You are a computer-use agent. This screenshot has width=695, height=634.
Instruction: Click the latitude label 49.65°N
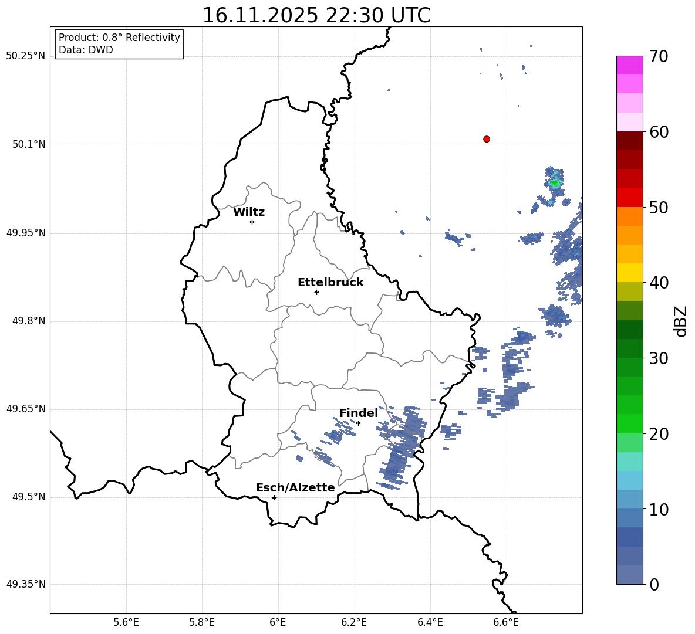[26, 409]
